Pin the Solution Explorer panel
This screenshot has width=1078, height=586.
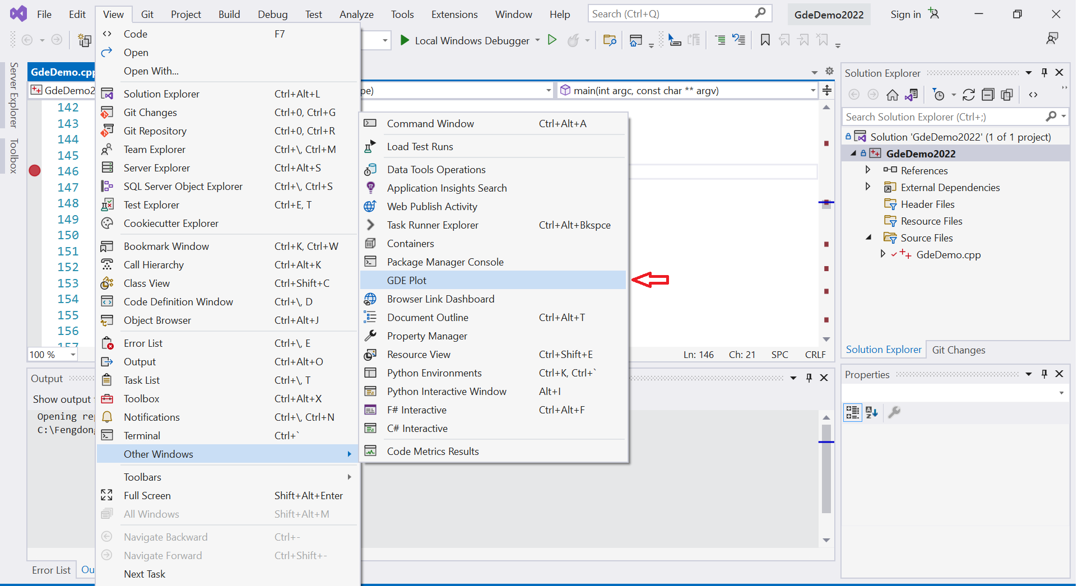coord(1044,72)
